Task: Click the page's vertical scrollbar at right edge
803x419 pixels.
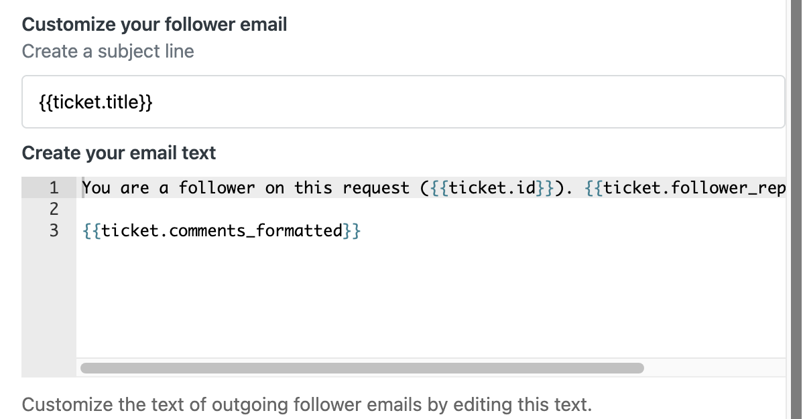Action: [797, 209]
